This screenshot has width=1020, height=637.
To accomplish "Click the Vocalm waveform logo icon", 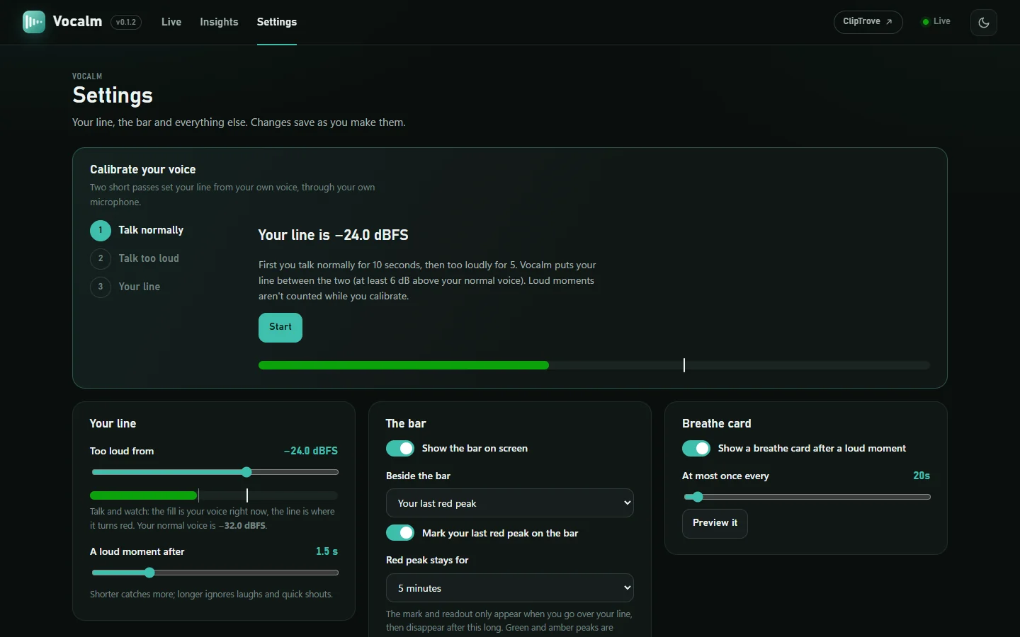I will pyautogui.click(x=33, y=22).
